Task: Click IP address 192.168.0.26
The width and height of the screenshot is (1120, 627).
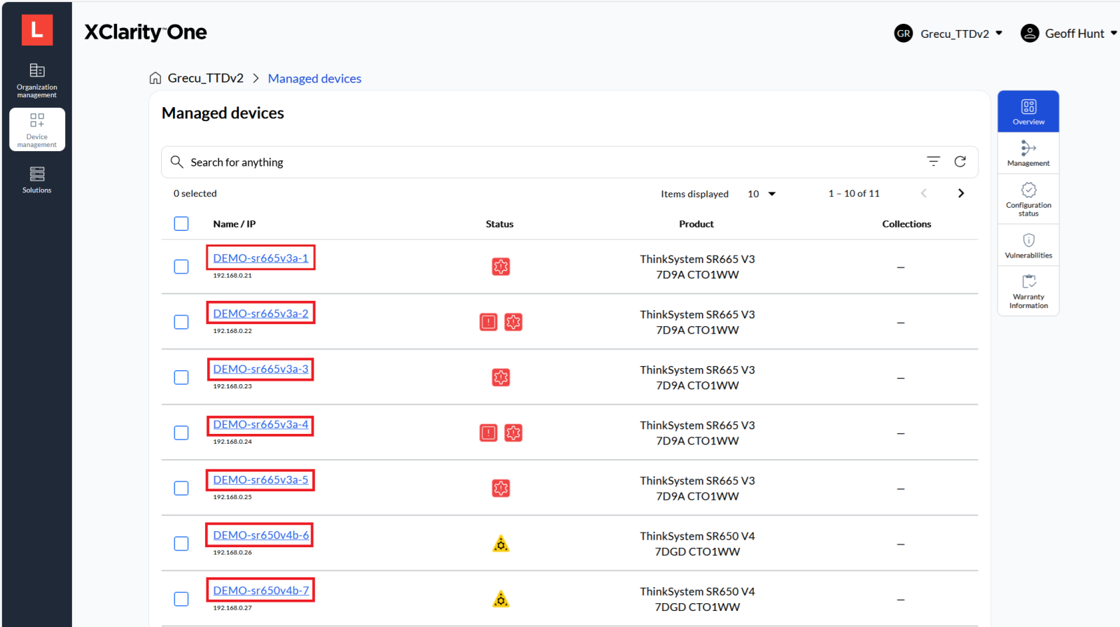Action: click(232, 553)
